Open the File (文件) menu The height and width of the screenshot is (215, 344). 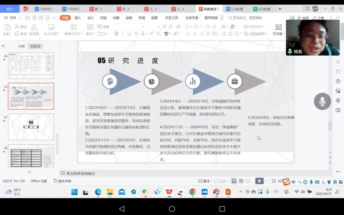[x=12, y=18]
